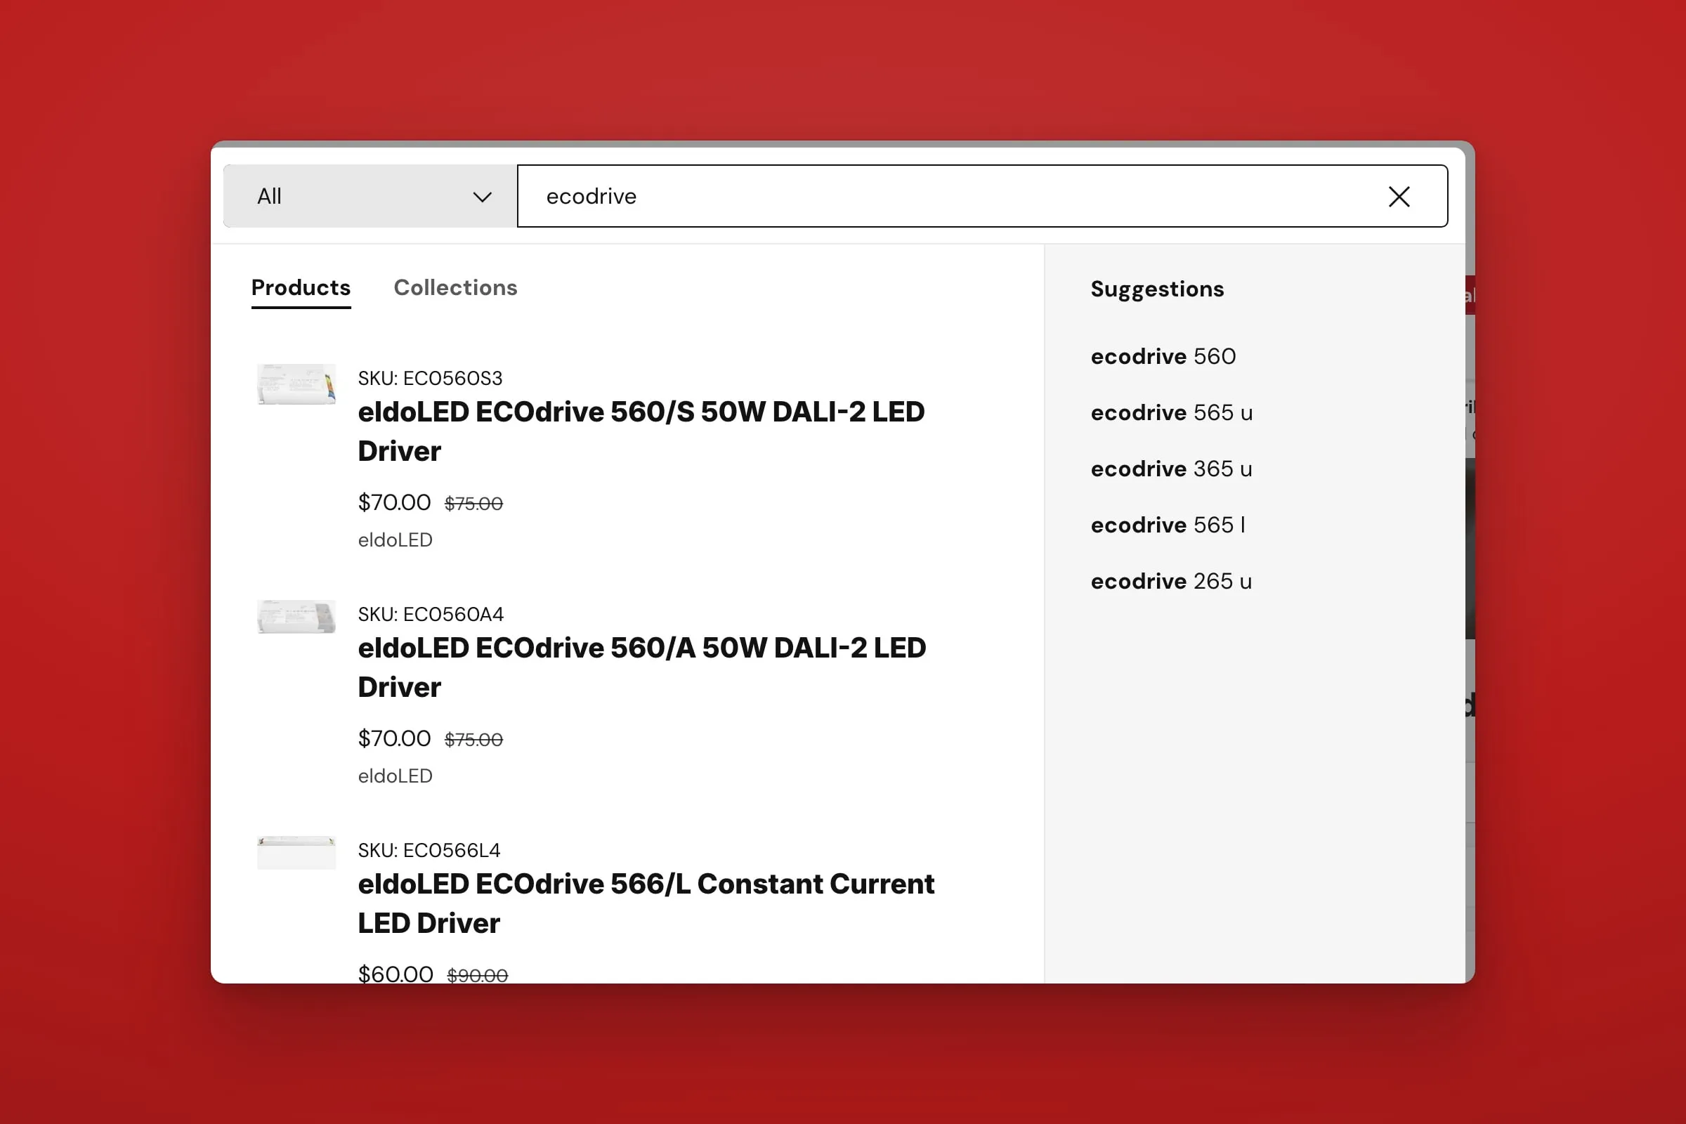Click thumbnail of ECOdrive 566/L driver
The width and height of the screenshot is (1686, 1124).
pyautogui.click(x=296, y=852)
